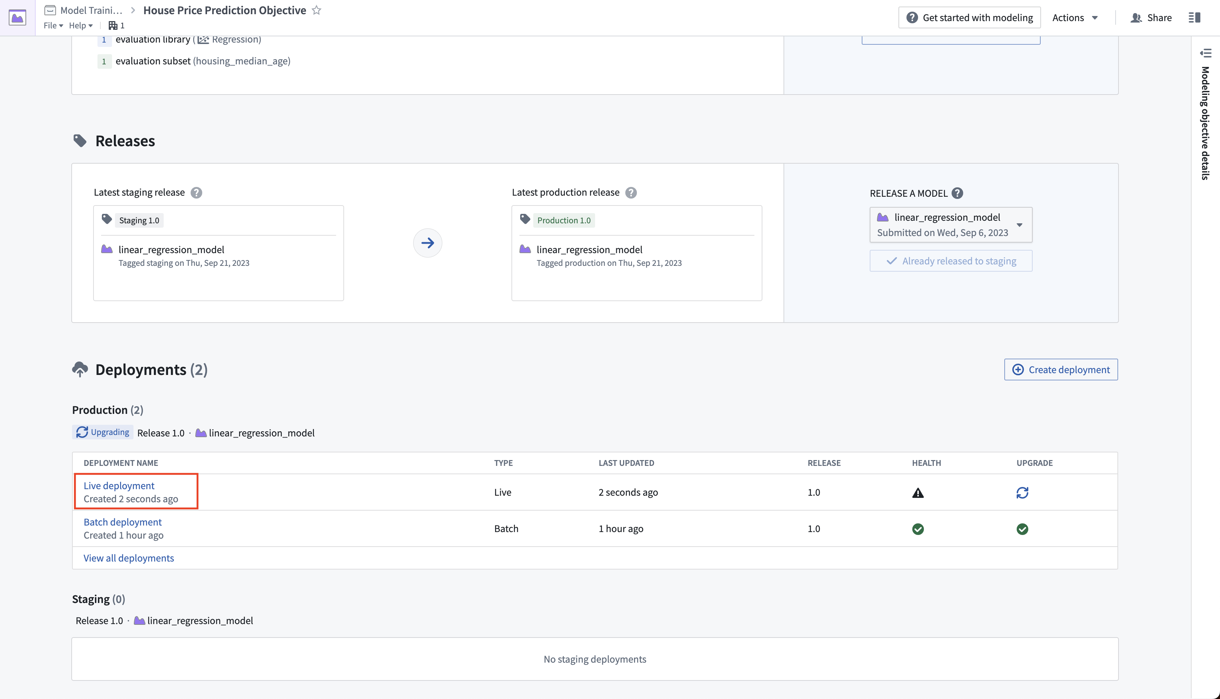
Task: Expand the Modeling objective details panel
Action: pos(1205,53)
